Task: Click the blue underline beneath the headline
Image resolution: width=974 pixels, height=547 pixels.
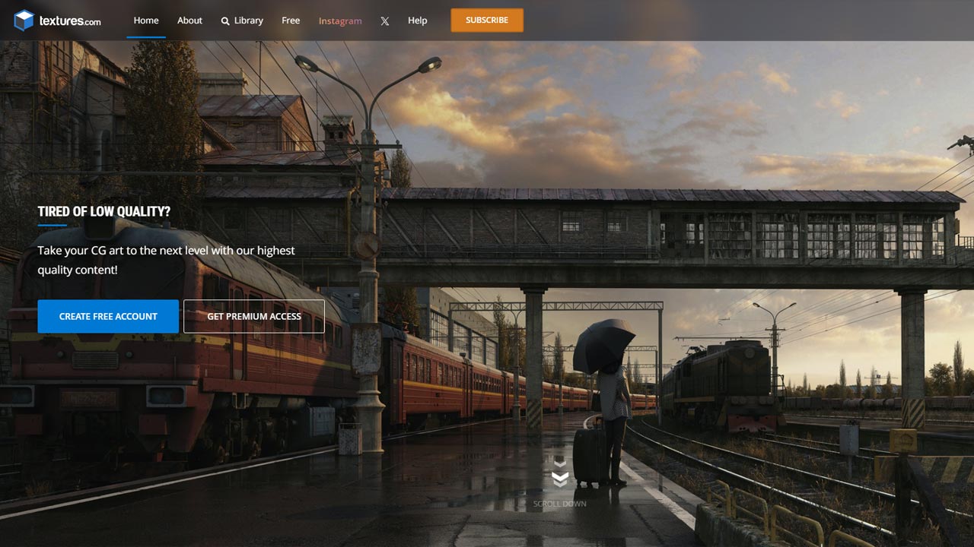Action: 52,226
